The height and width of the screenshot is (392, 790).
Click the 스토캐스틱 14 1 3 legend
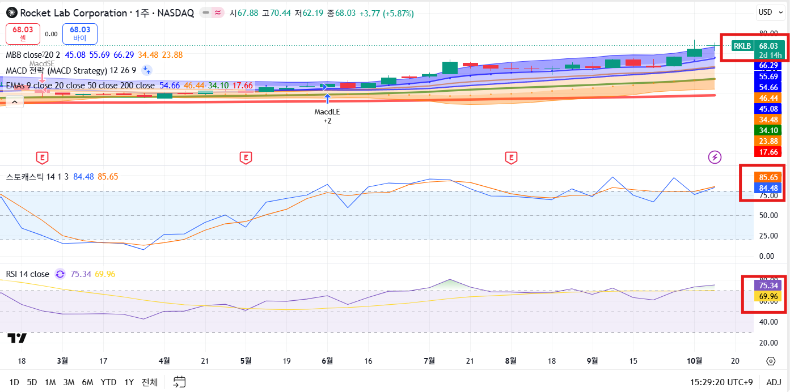click(x=37, y=177)
